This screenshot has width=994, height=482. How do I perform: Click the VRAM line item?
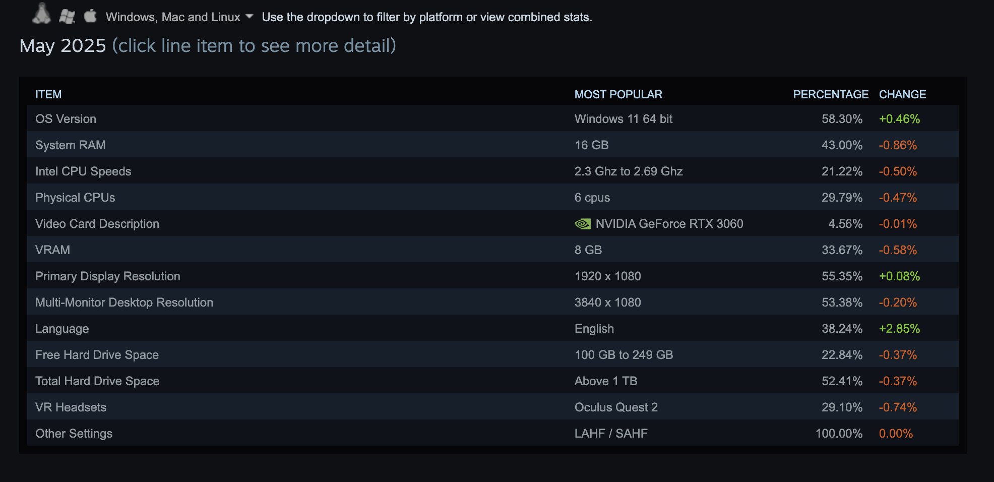[x=493, y=250]
